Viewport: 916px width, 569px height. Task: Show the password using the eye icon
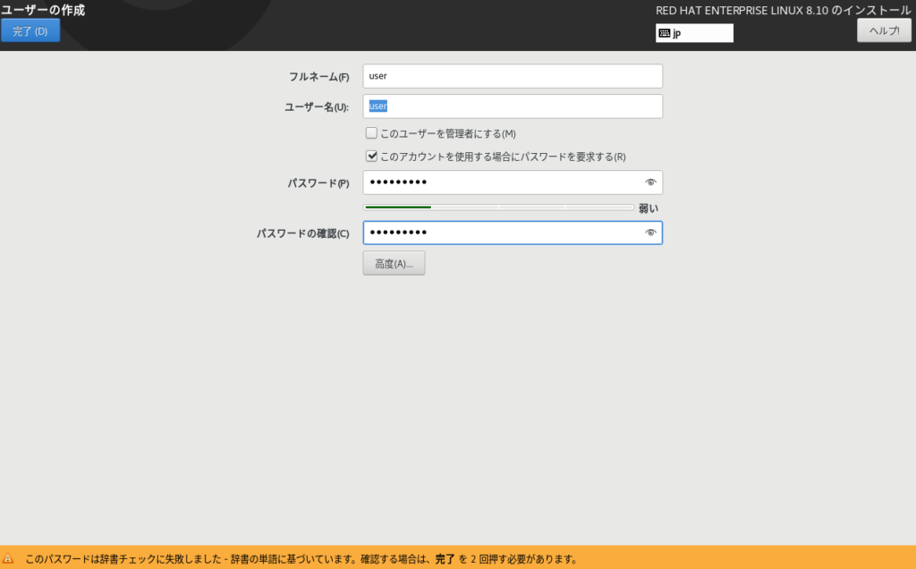pyautogui.click(x=650, y=183)
